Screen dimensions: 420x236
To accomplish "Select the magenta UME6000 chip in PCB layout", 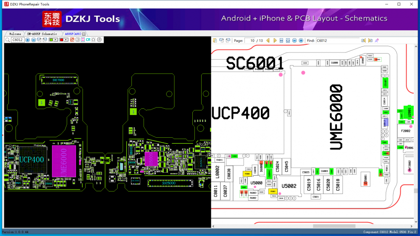I will 64,162.
